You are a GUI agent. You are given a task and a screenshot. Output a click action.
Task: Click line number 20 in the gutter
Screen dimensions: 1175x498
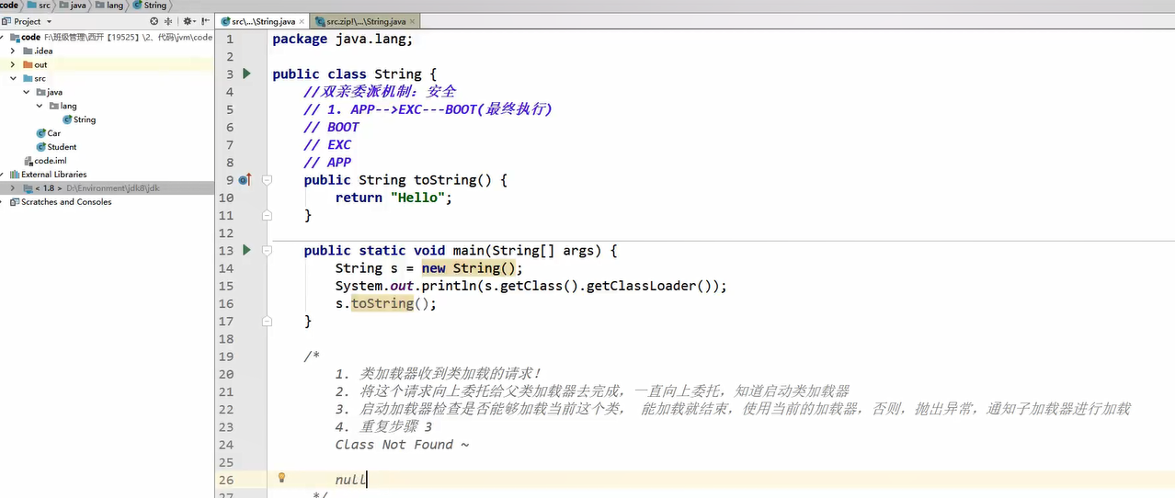point(226,374)
